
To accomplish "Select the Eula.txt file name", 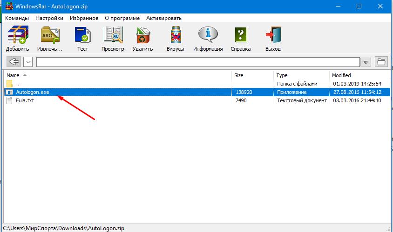I will tap(25, 100).
